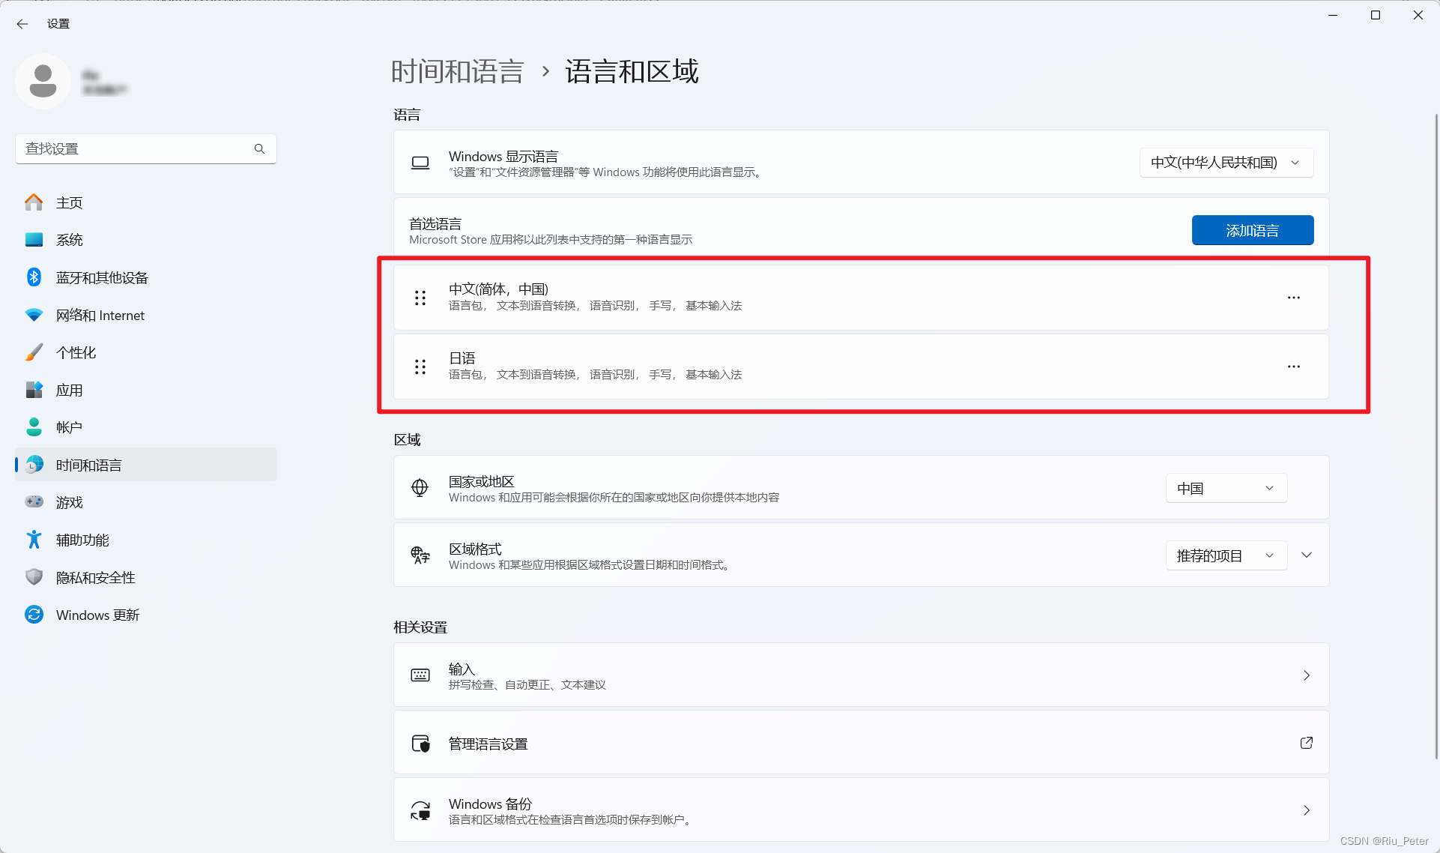Click the 时间和语言 breadcrumb link
Image resolution: width=1440 pixels, height=853 pixels.
[x=457, y=72]
